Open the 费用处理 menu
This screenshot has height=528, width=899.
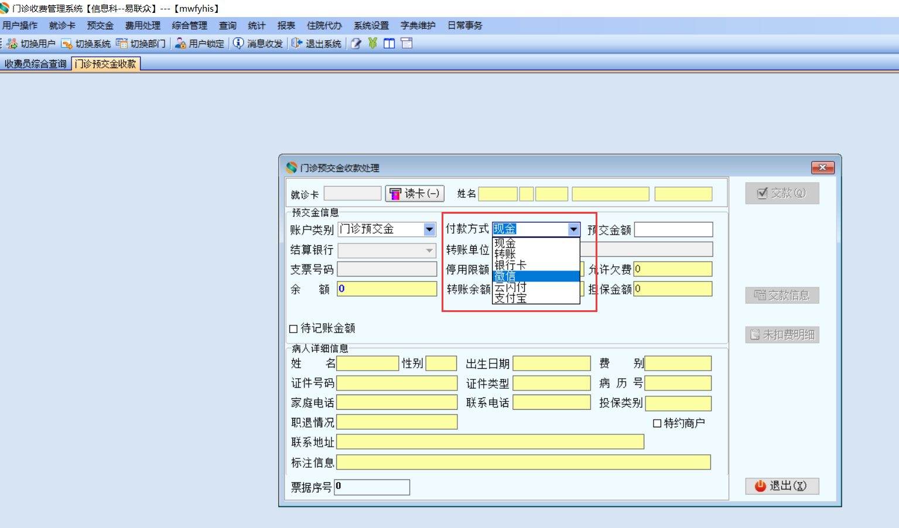click(x=143, y=26)
